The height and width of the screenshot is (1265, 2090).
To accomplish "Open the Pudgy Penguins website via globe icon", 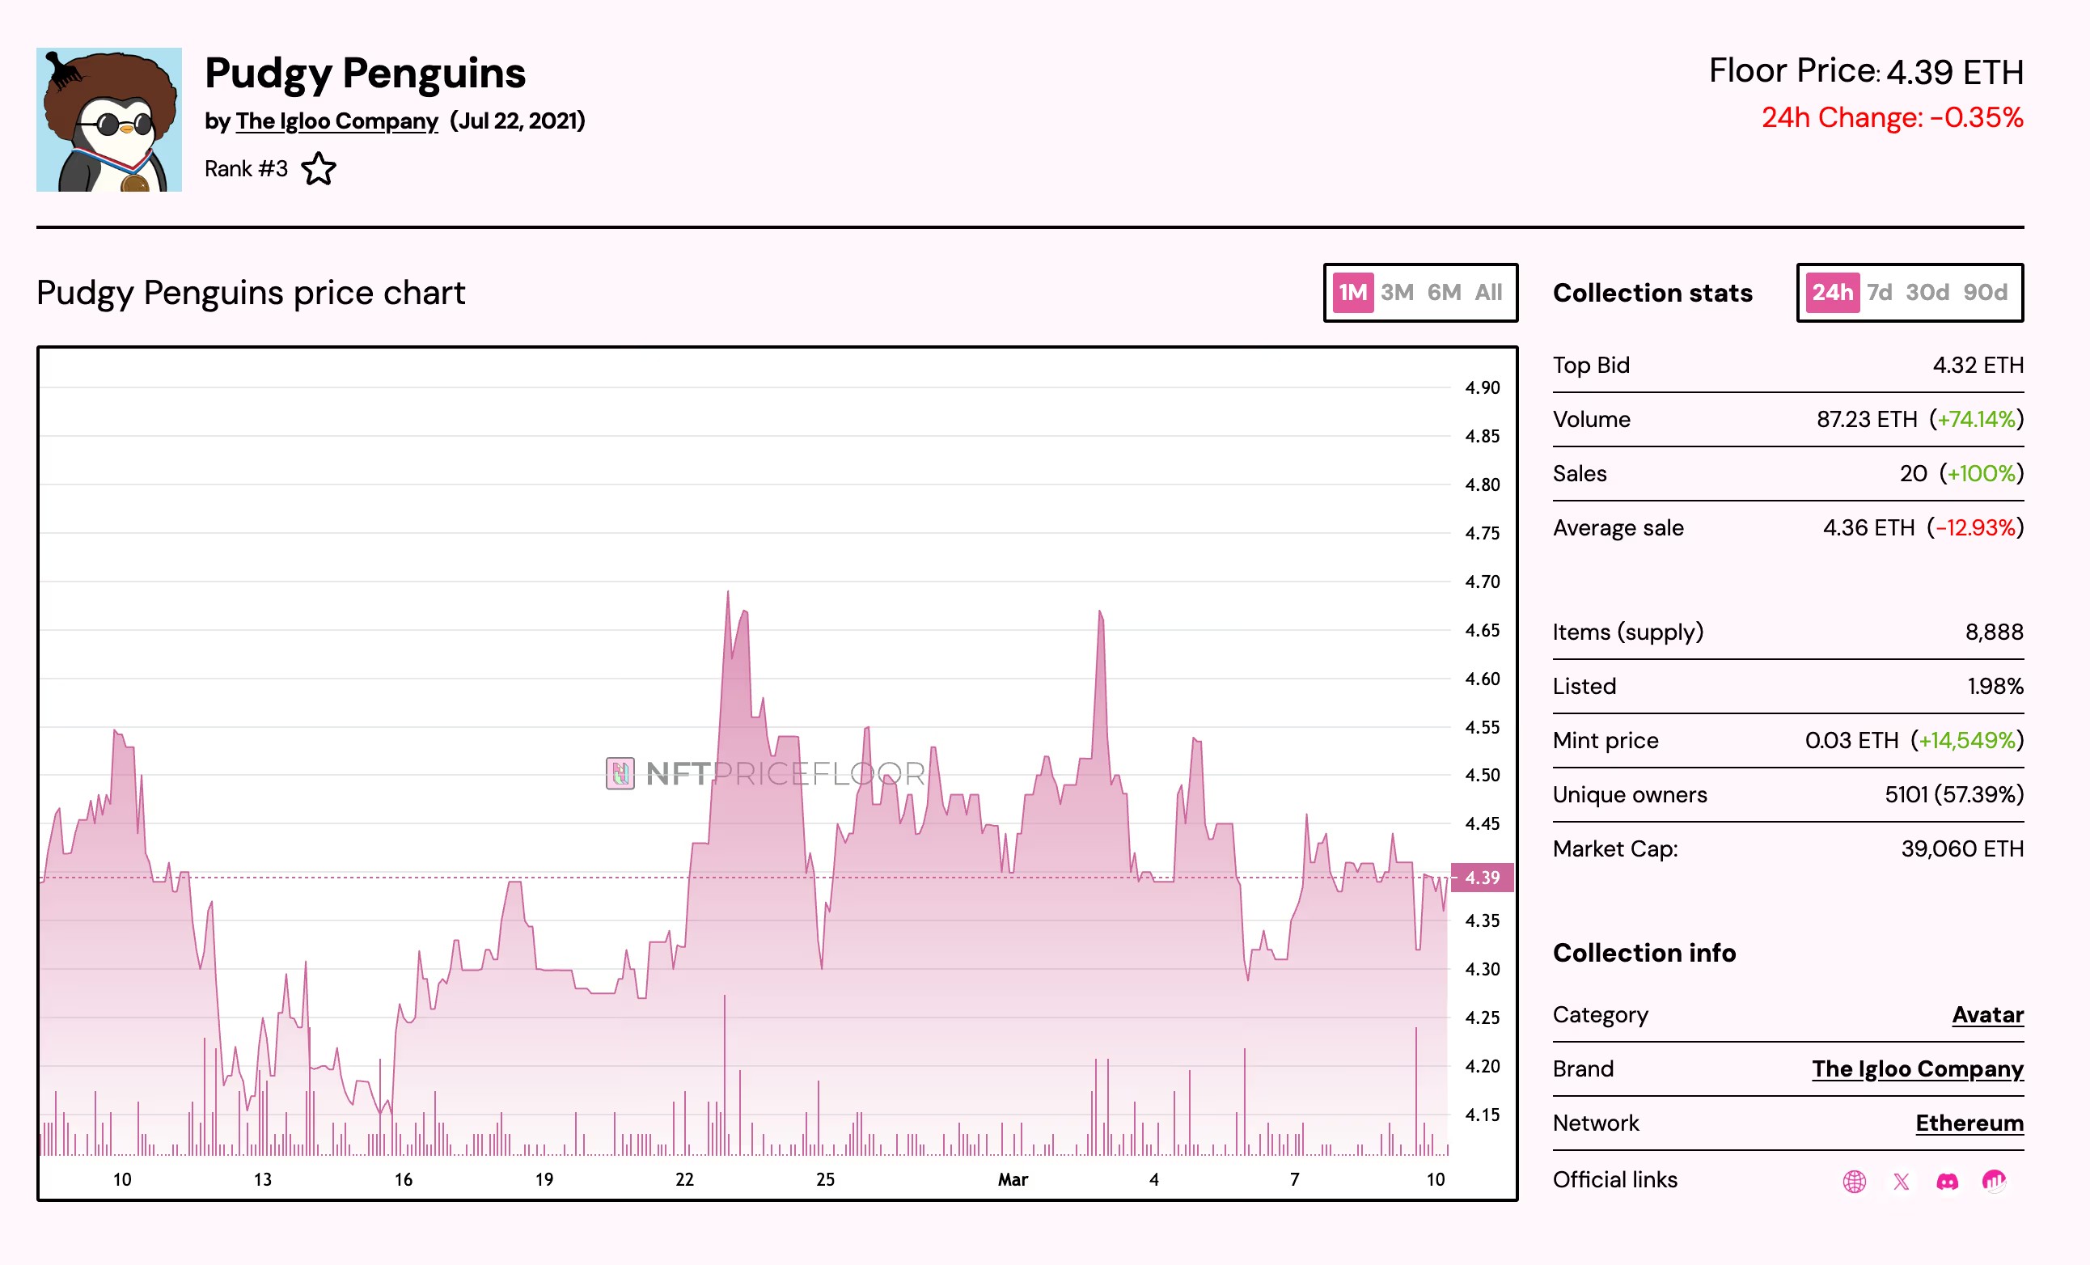I will (1854, 1181).
